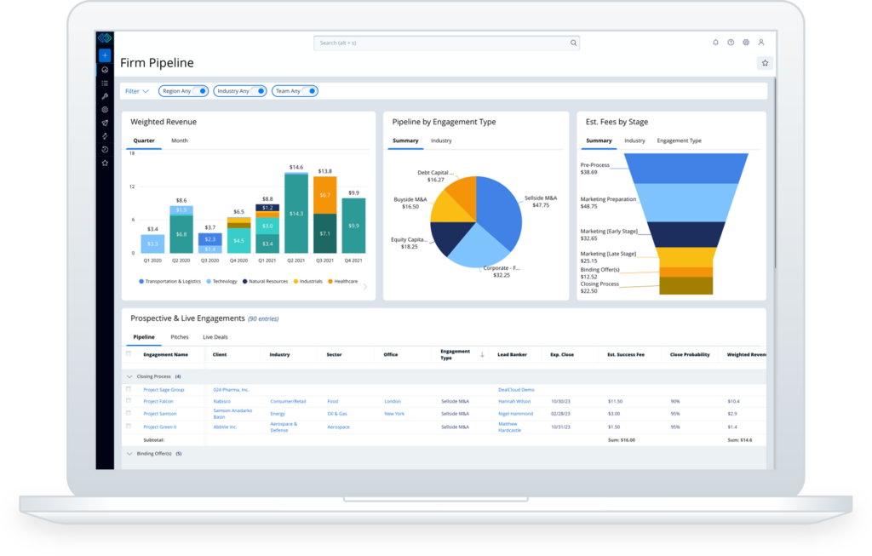The height and width of the screenshot is (556, 872).
Task: Select the list icon in the left sidebar
Action: coord(104,82)
